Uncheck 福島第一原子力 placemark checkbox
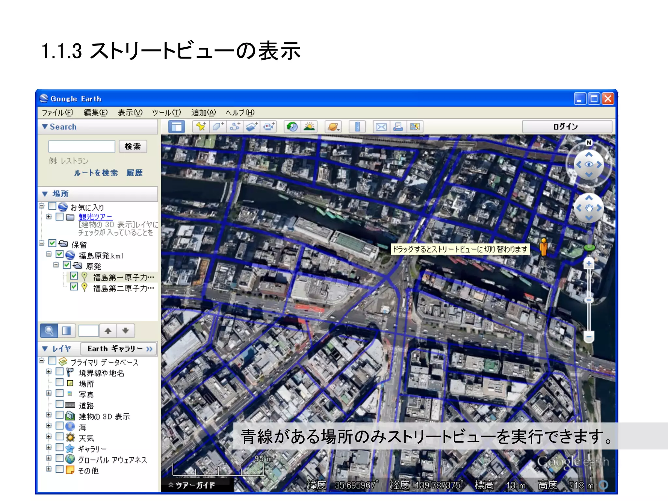Screen dimensions: 668x501 click(x=74, y=276)
